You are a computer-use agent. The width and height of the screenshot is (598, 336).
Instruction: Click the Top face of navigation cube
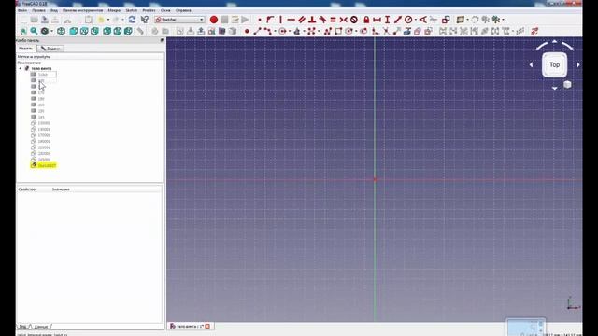pos(554,65)
